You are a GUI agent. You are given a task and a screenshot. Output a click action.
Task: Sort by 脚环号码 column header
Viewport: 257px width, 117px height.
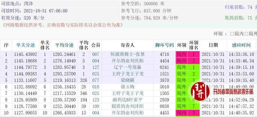(164, 45)
